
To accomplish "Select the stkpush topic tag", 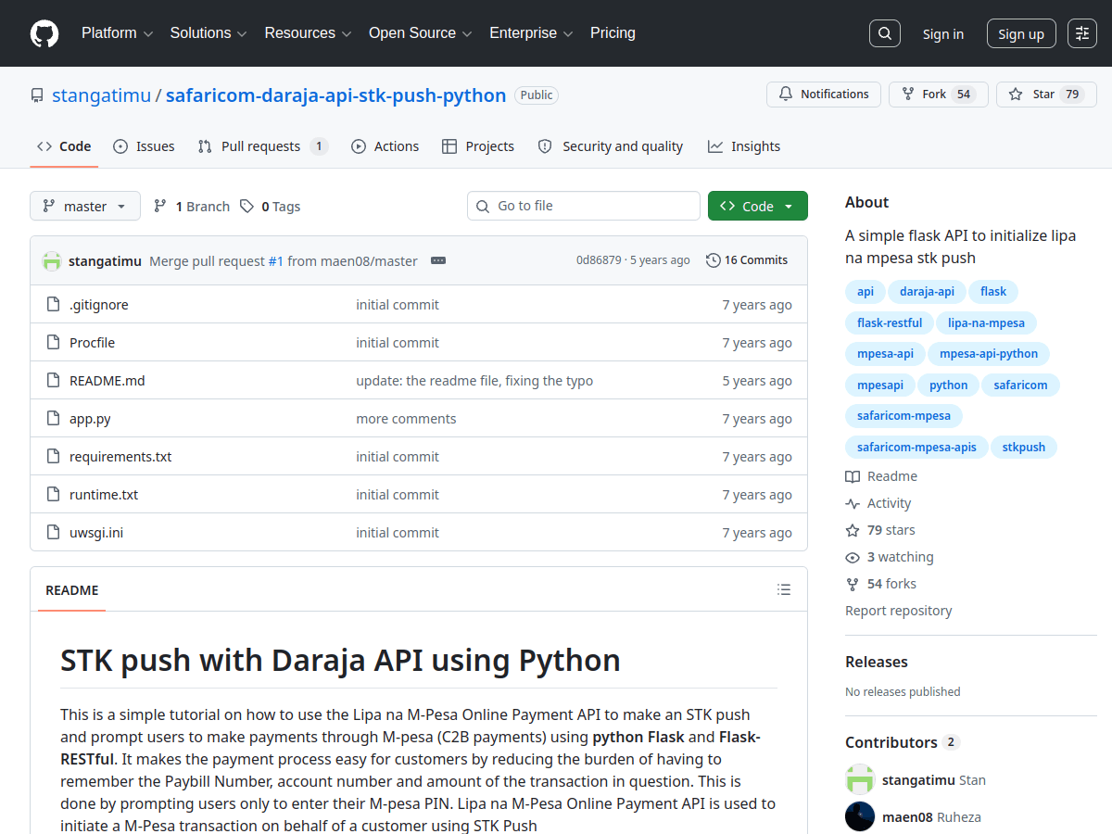I will [1024, 448].
